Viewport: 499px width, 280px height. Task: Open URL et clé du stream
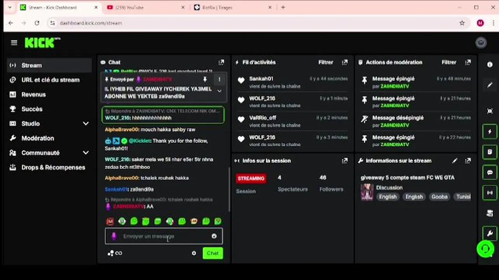(49, 80)
